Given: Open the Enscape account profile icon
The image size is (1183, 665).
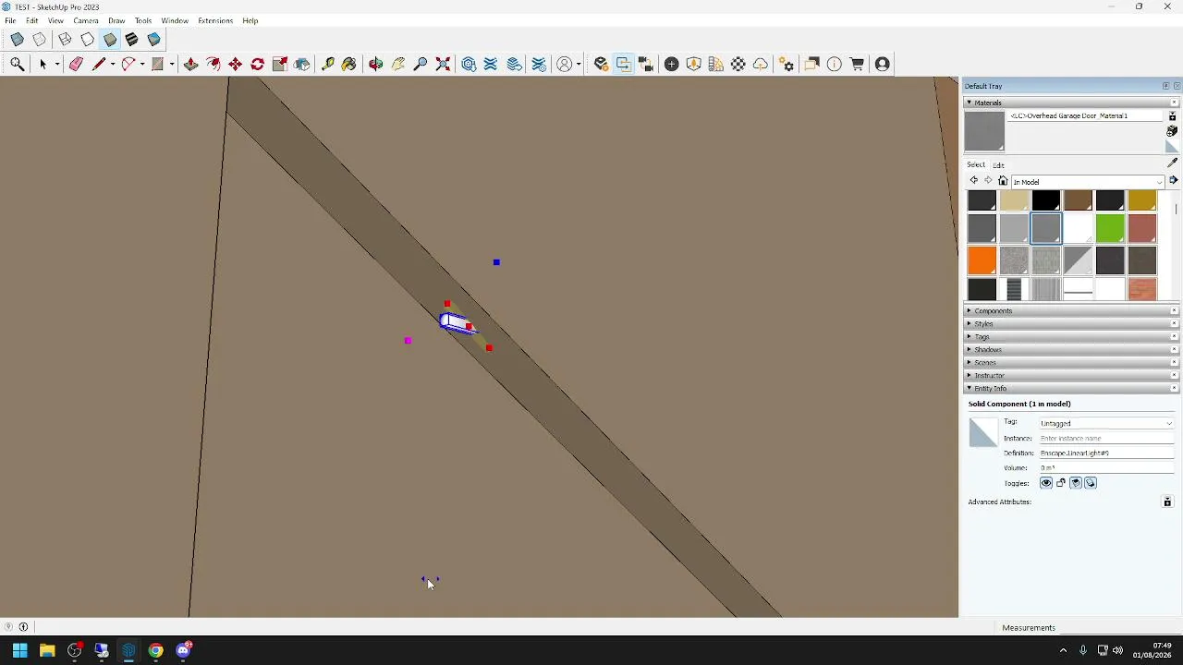Looking at the screenshot, I should 883,64.
